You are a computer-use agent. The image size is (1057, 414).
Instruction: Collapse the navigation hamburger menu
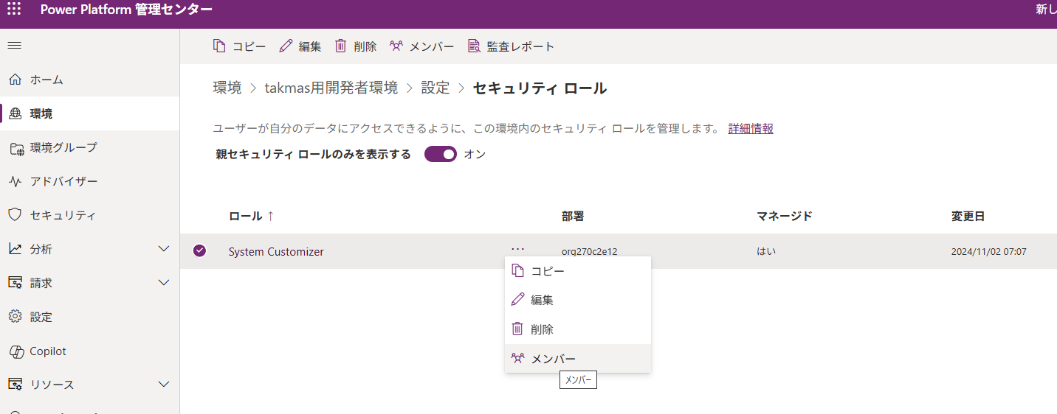click(14, 46)
